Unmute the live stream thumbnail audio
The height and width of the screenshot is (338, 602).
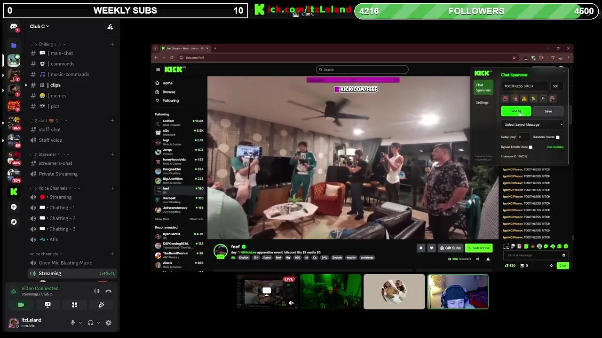point(291,303)
